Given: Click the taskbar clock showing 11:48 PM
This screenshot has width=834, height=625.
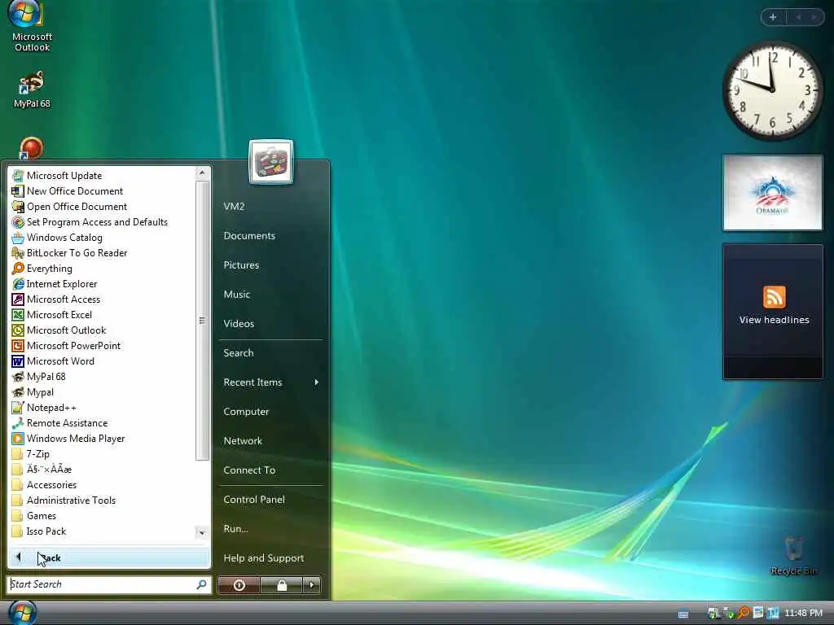Looking at the screenshot, I should [x=803, y=614].
